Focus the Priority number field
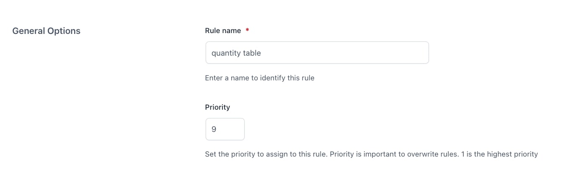563x175 pixels. (x=225, y=129)
